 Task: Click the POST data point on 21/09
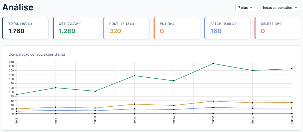134,104
